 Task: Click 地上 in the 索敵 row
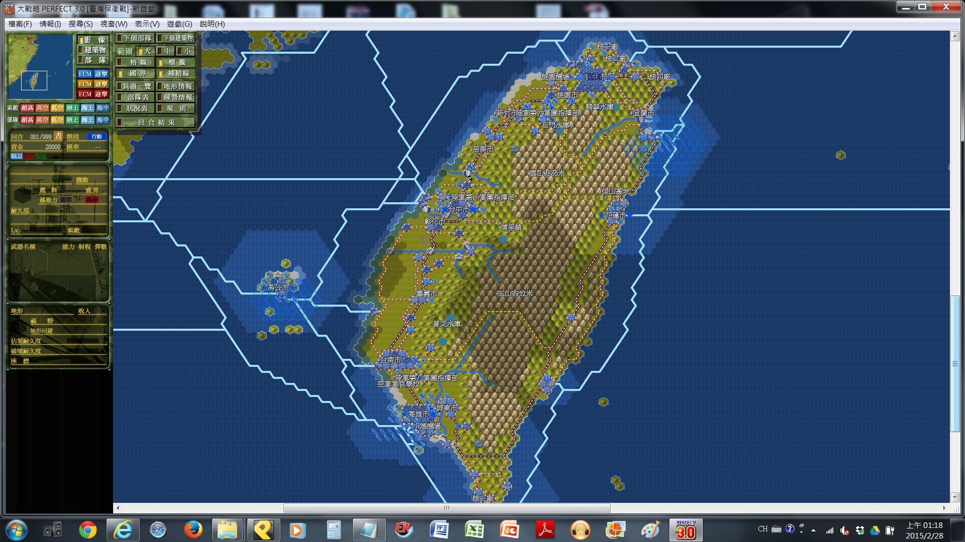pyautogui.click(x=72, y=108)
